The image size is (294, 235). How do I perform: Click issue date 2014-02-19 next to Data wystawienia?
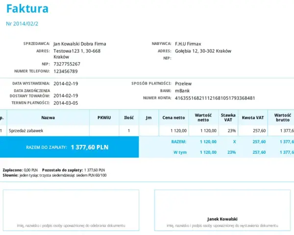coord(66,84)
